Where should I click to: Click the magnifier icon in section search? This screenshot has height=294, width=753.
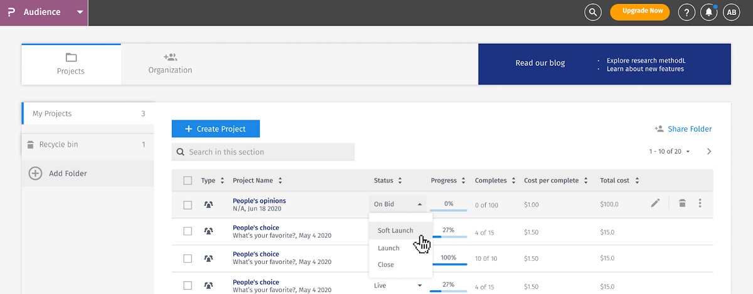[x=180, y=152]
